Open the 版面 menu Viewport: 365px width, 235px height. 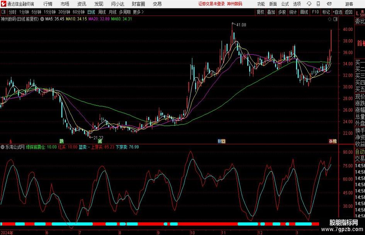coord(273,4)
